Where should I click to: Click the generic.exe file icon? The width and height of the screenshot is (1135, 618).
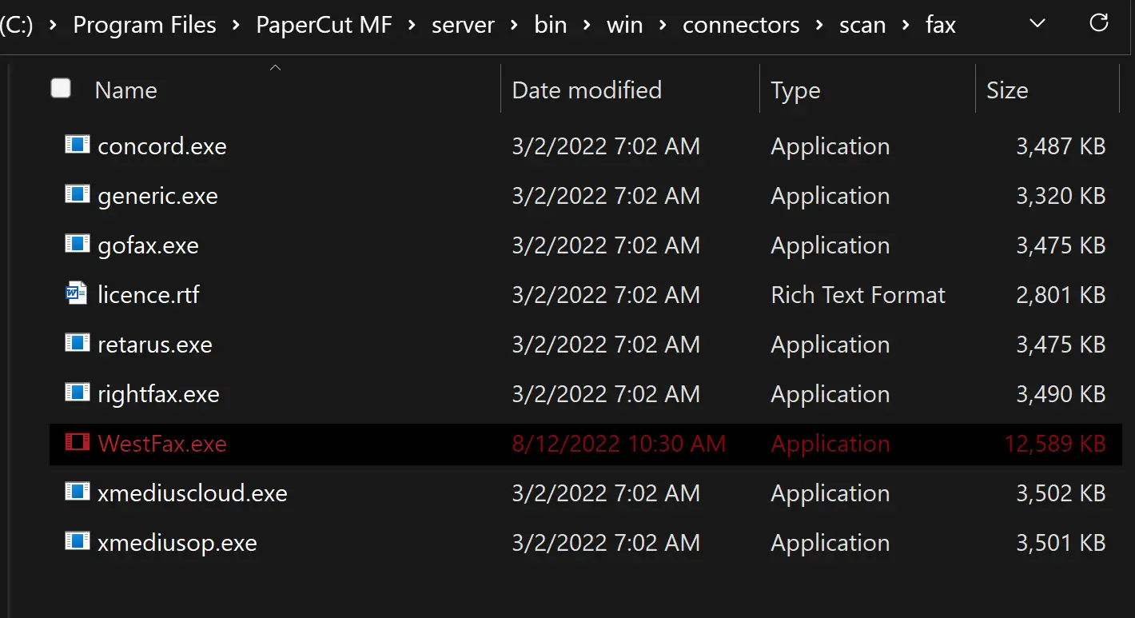(x=77, y=195)
